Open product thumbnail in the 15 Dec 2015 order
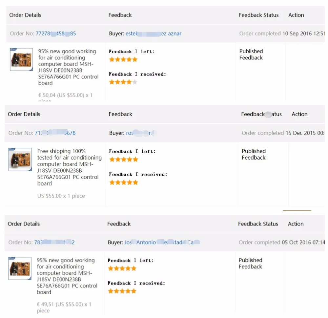 point(20,159)
